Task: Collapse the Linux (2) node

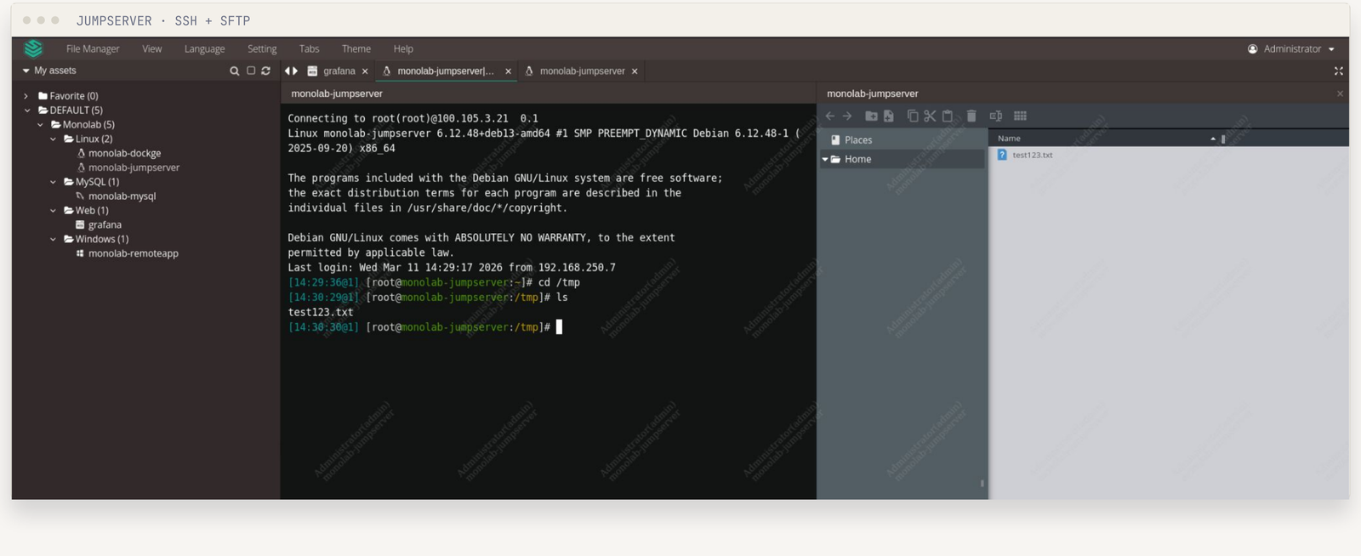Action: [x=53, y=139]
